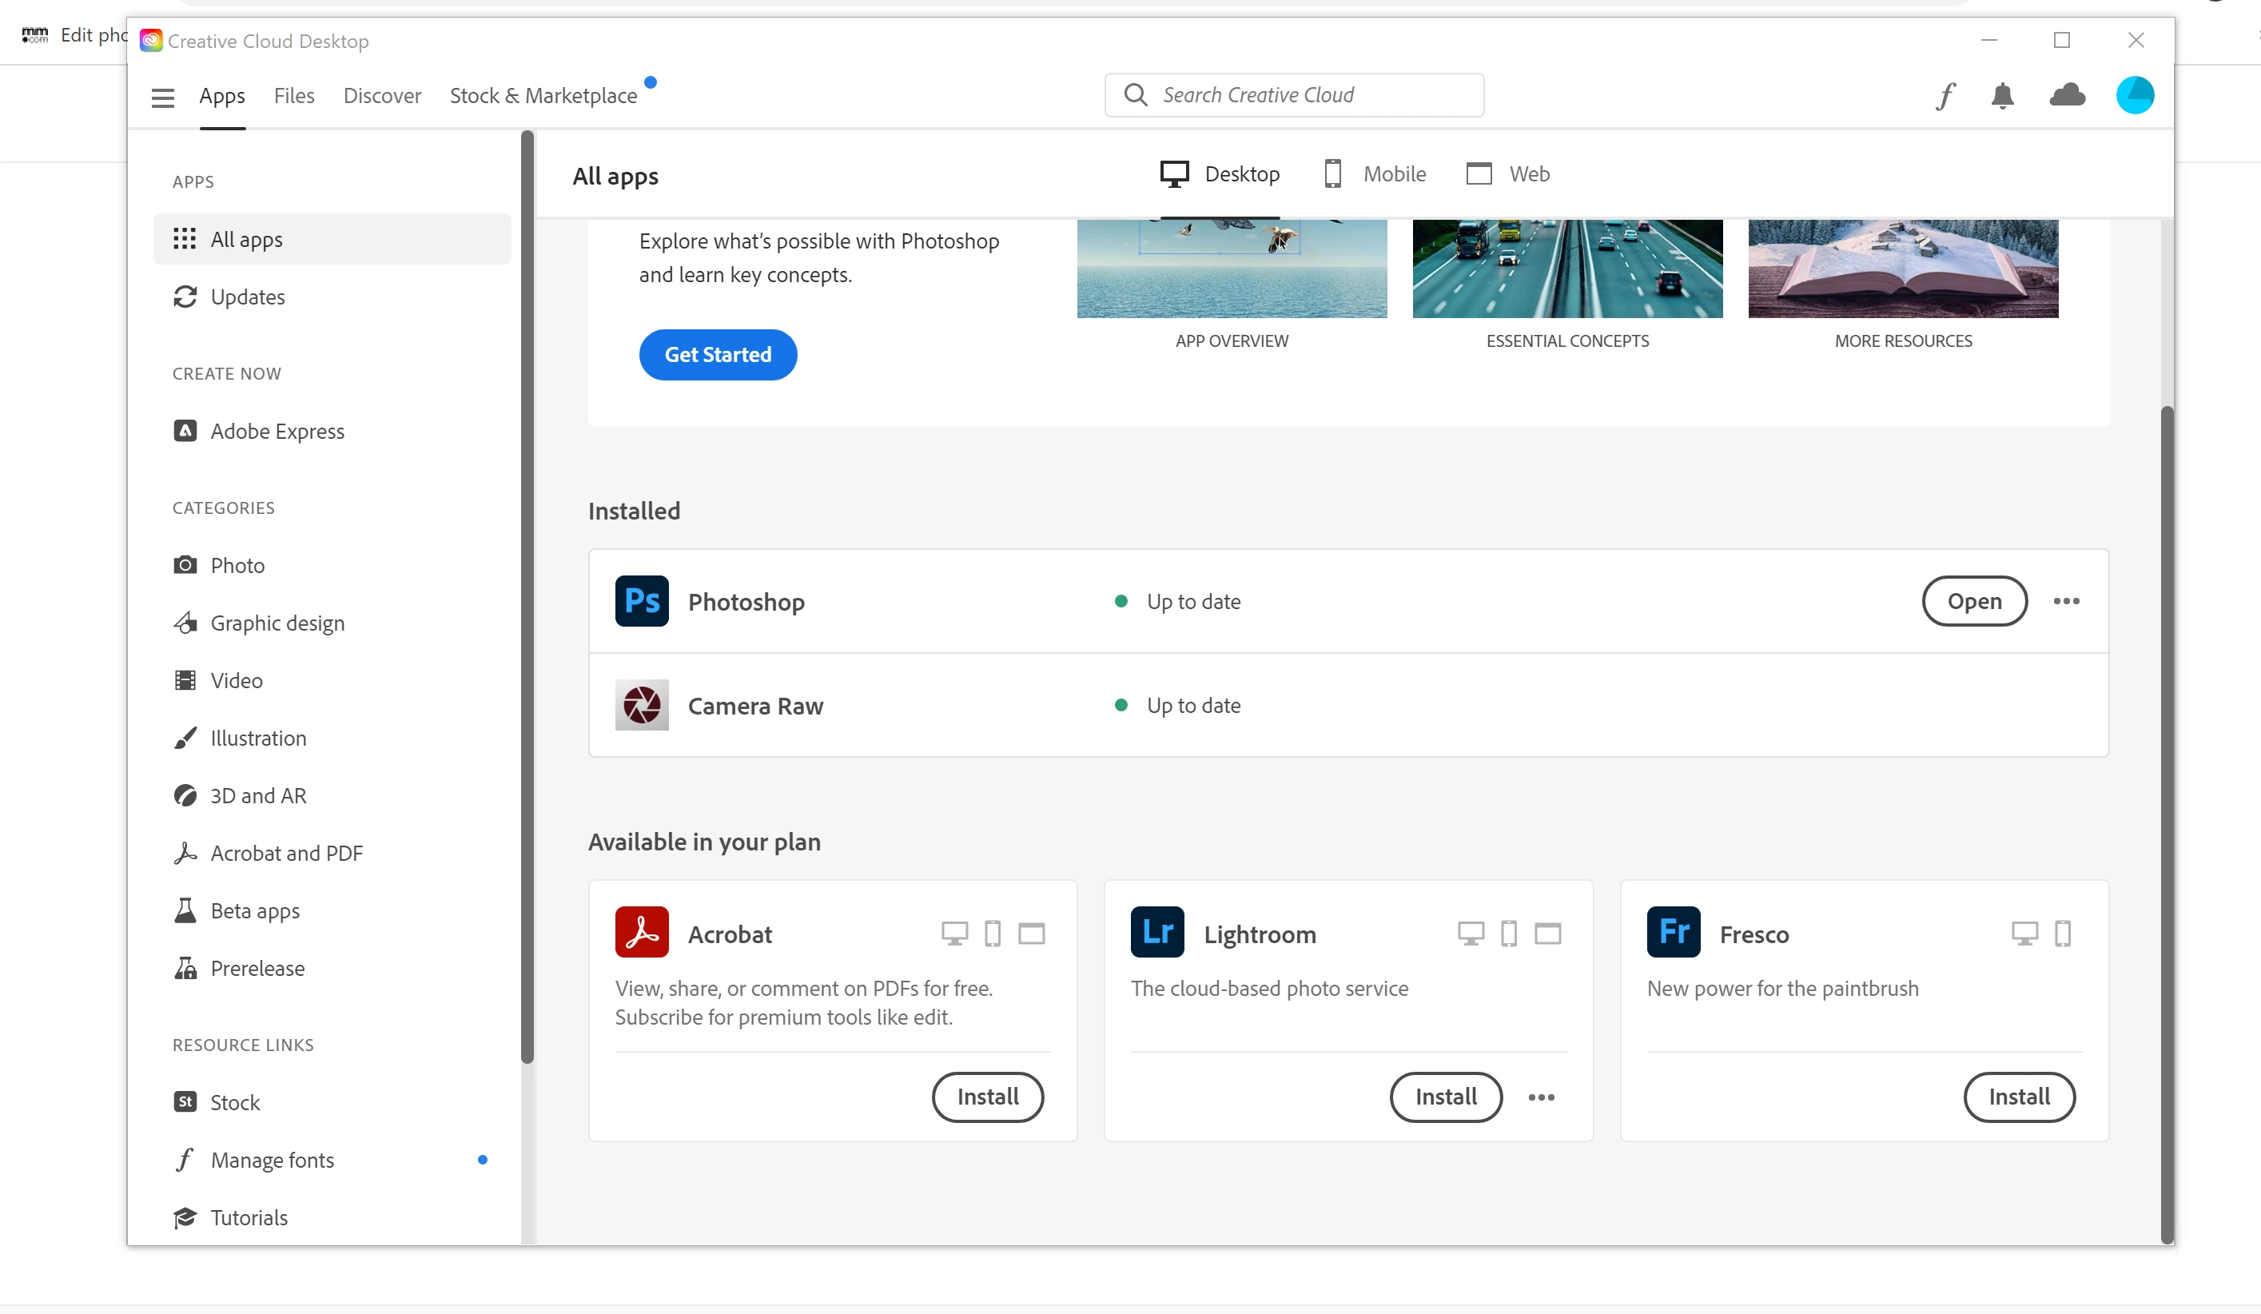Viewport: 2261px width, 1314px height.
Task: Open the notifications bell
Action: click(x=2003, y=95)
